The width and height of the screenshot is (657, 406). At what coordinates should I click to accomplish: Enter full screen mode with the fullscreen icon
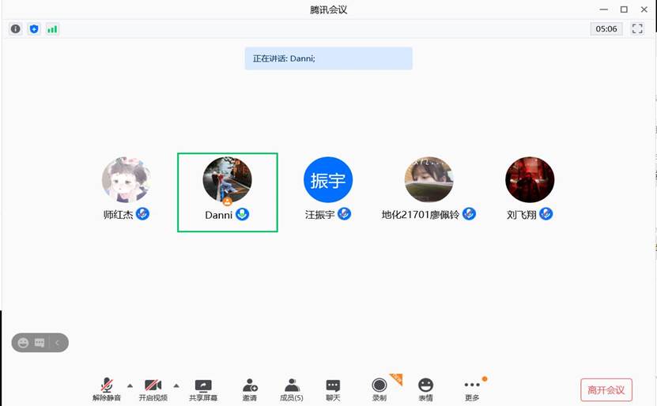(x=637, y=29)
